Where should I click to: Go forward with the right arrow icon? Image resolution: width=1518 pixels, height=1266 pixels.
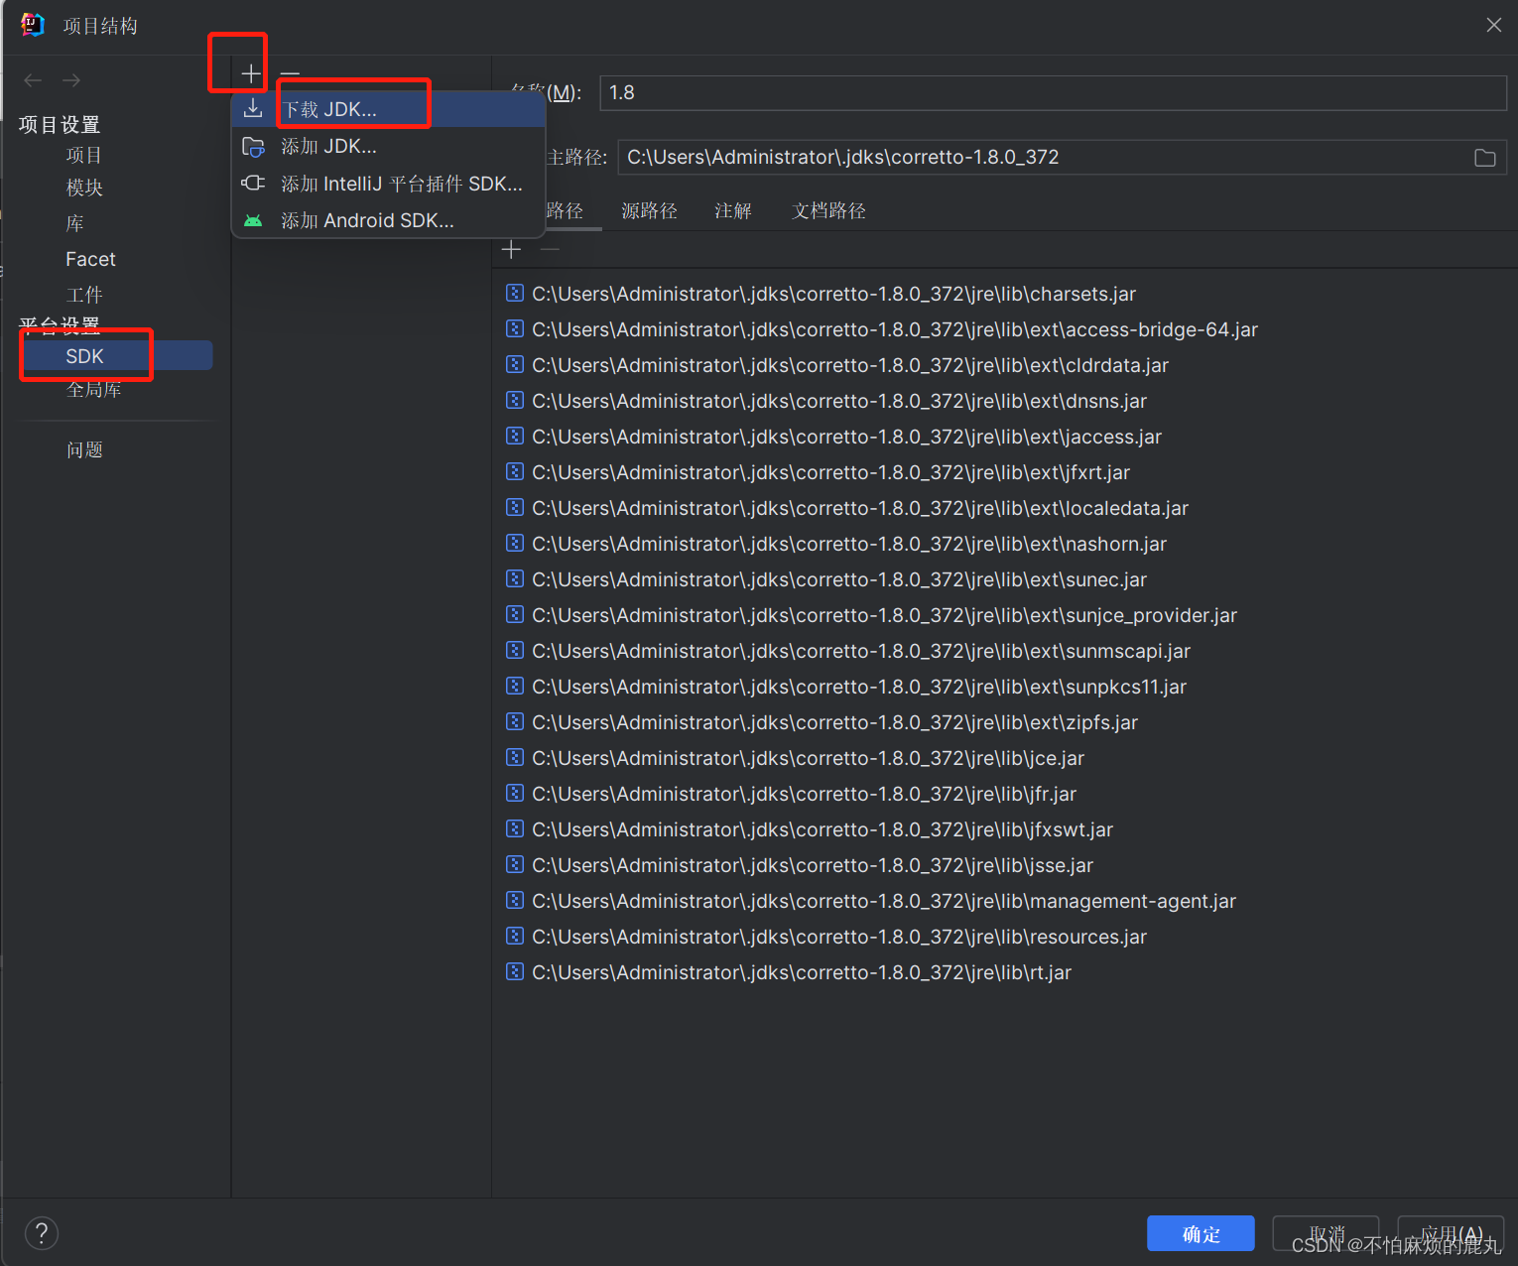click(71, 80)
